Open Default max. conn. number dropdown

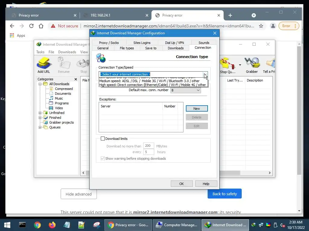[186, 90]
